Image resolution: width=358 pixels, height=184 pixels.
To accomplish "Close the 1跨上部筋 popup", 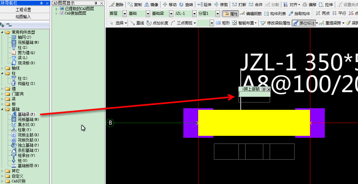I will 268,89.
